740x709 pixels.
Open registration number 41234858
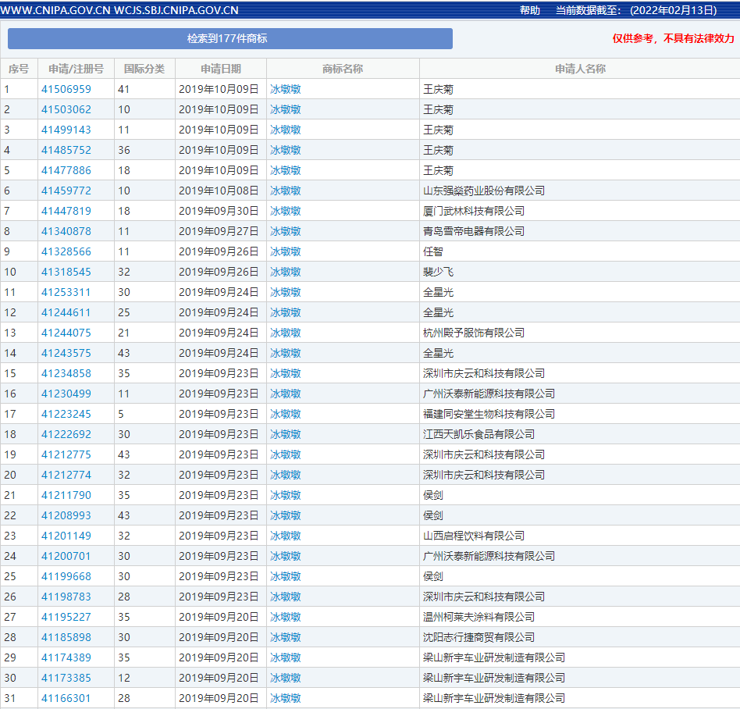pyautogui.click(x=66, y=373)
